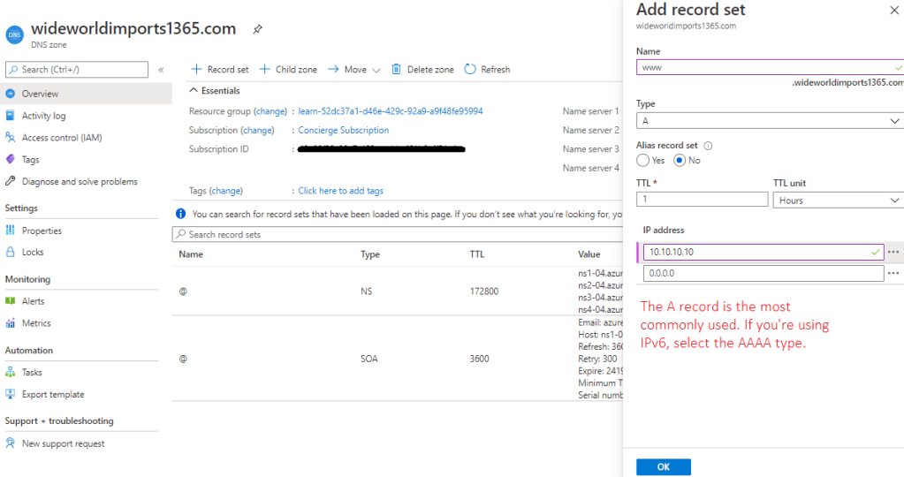Select No for Alias record set
Screen dimensions: 904x477
(x=680, y=161)
